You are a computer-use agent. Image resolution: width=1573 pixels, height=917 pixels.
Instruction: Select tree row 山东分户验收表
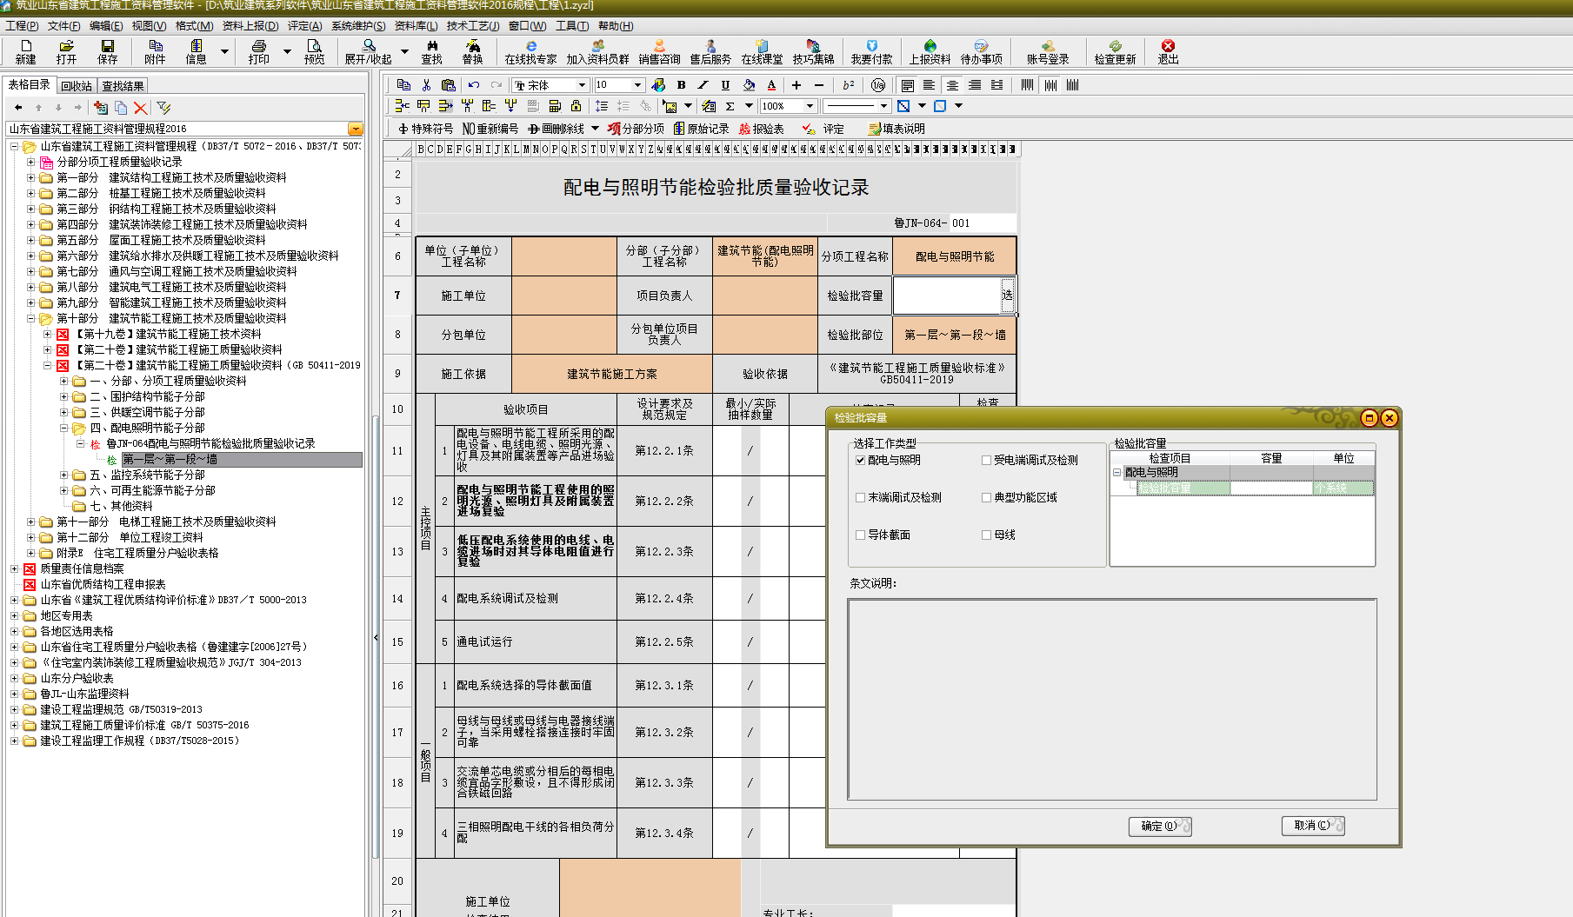tap(77, 678)
